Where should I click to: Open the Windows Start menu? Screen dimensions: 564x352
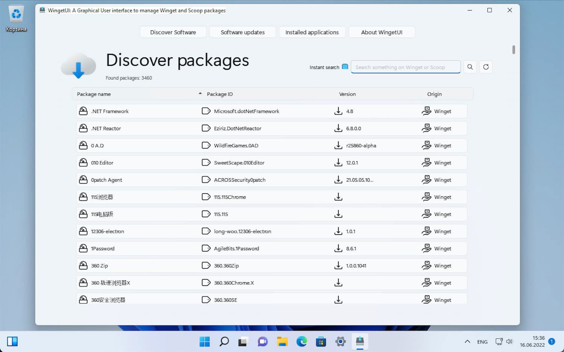click(205, 341)
